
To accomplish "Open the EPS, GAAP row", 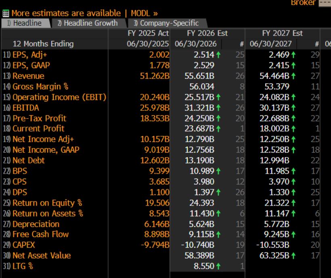I will (31, 65).
